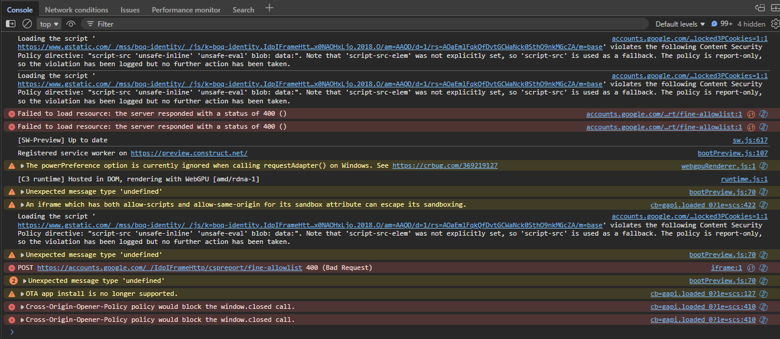Viewport: 780px width, 339px height.
Task: Open the top context selector dropdown
Action: tap(50, 24)
